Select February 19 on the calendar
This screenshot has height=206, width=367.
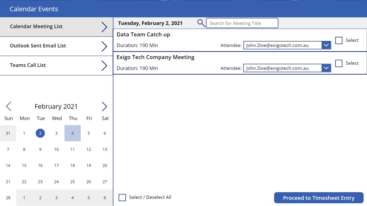[89, 165]
